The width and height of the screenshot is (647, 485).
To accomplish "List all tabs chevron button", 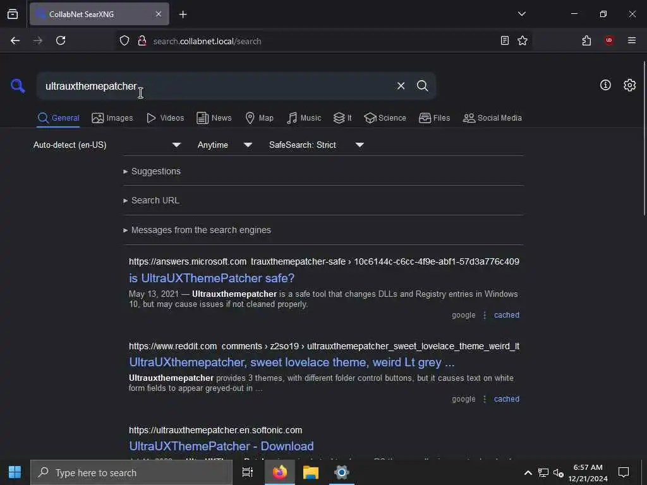I will [x=521, y=14].
